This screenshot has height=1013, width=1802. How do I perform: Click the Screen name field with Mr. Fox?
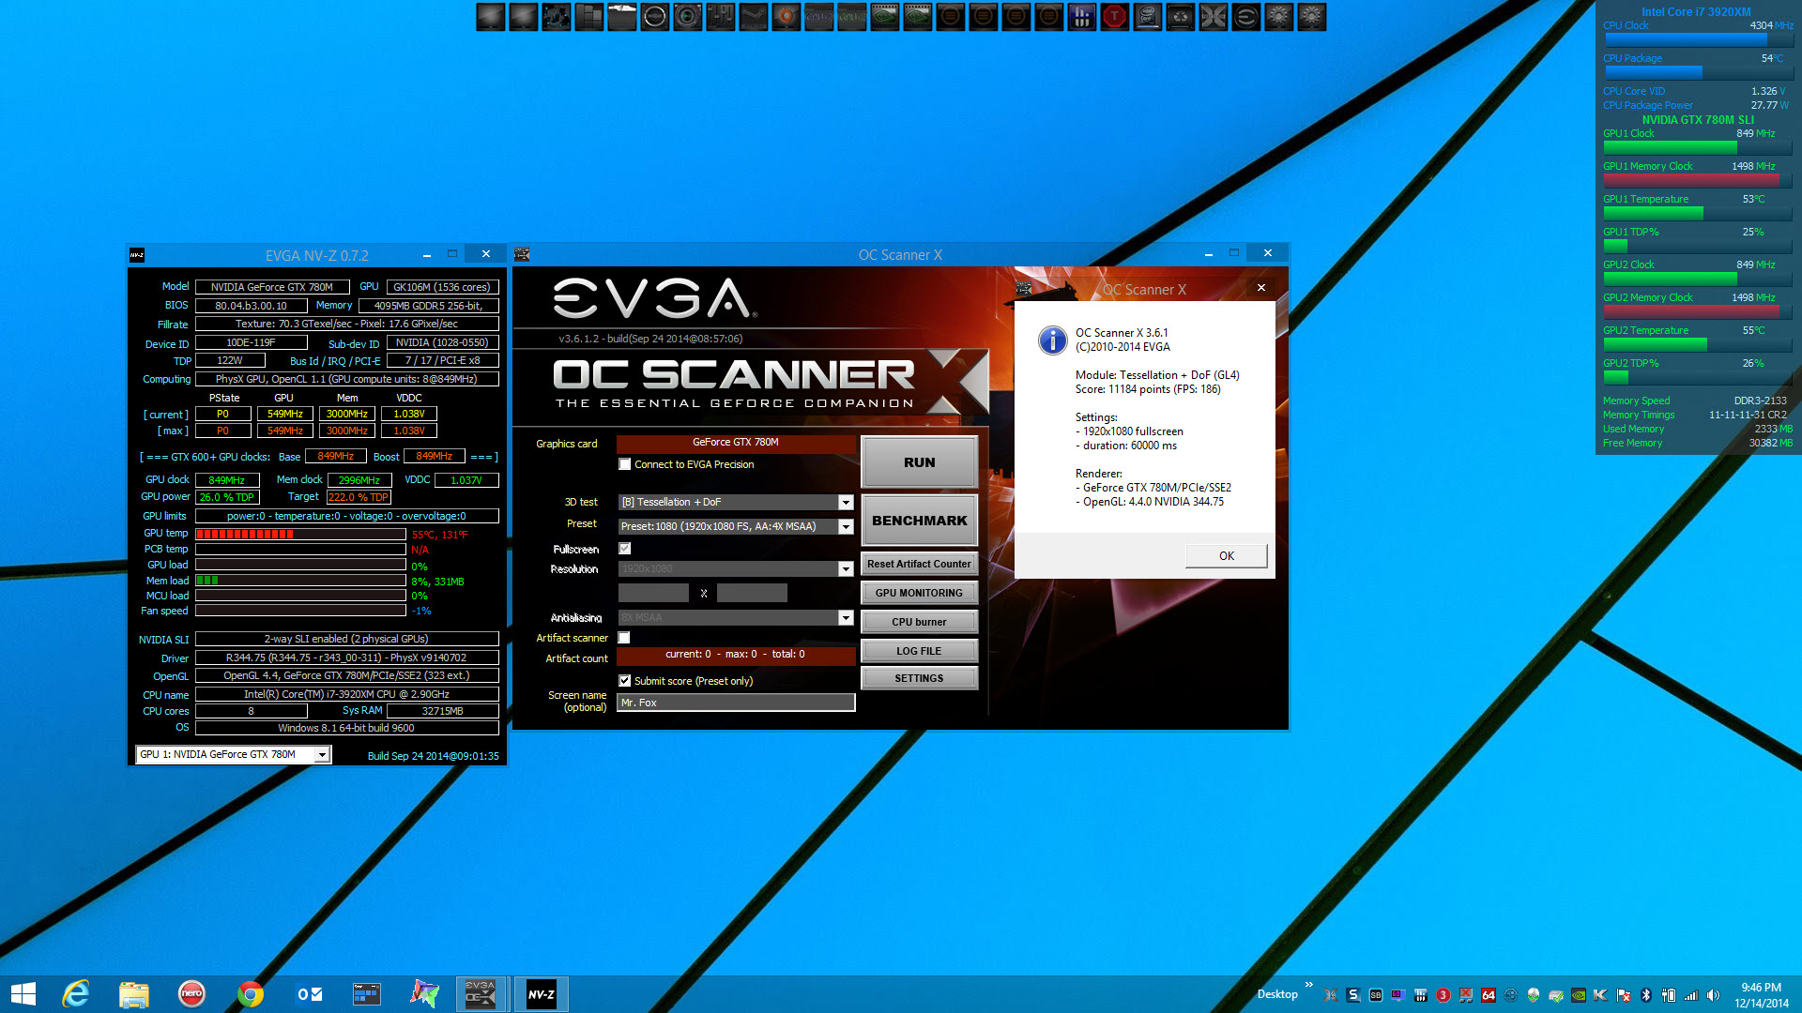tap(736, 703)
